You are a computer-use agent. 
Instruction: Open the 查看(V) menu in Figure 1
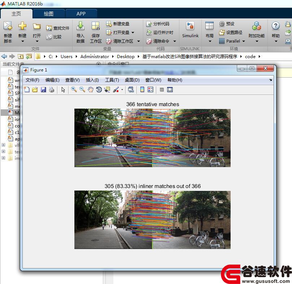[73, 80]
